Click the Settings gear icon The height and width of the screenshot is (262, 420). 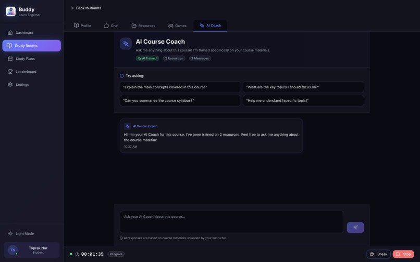click(10, 85)
